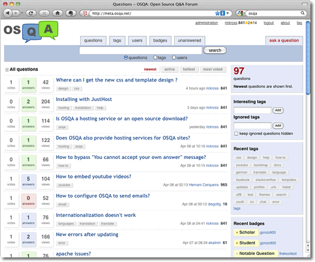Select the questions radio button
Viewport: 315px width, 262px height.
[x=126, y=57]
